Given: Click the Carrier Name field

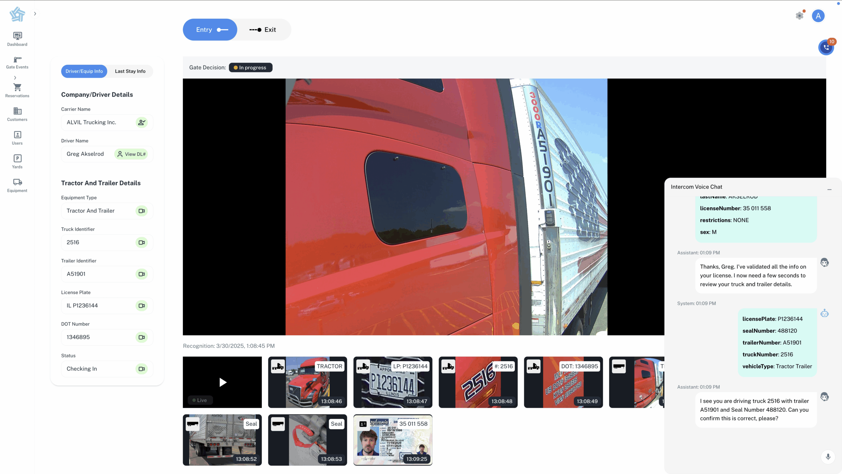Looking at the screenshot, I should [107, 122].
